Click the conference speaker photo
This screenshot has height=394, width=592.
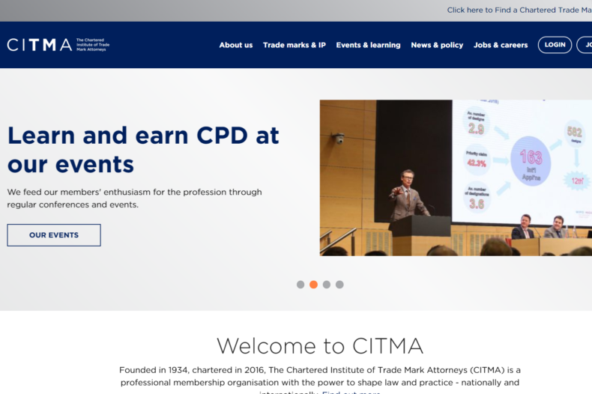point(456,178)
